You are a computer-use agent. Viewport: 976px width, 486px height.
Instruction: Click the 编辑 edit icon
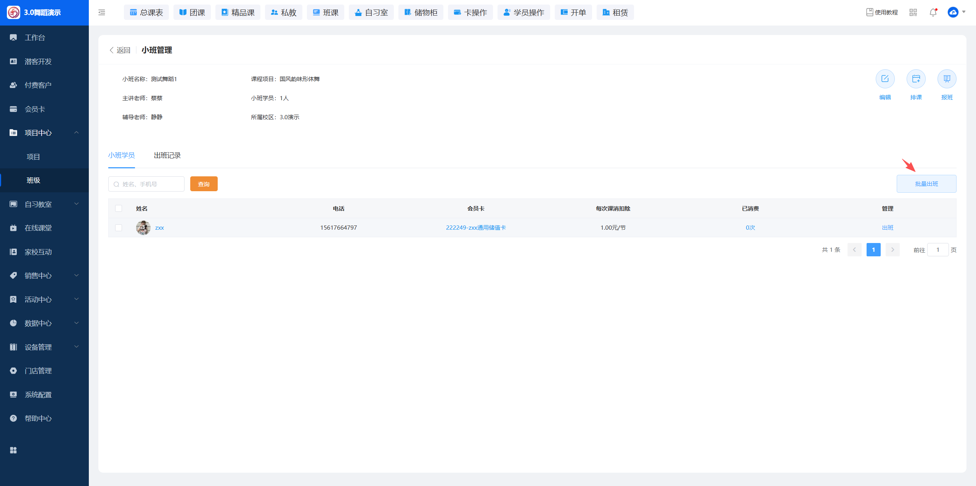885,79
